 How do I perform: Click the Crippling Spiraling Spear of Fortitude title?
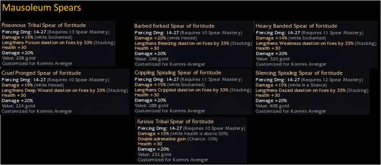pyautogui.click(x=178, y=73)
